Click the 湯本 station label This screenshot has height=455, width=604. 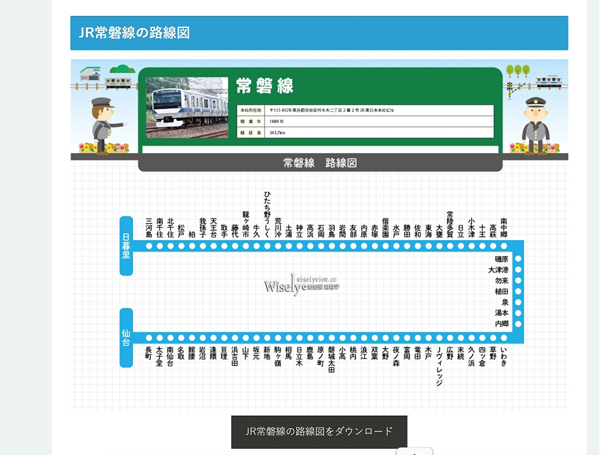point(502,313)
